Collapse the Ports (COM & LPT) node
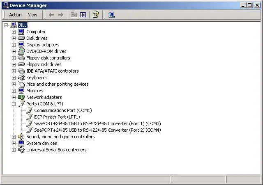Viewport: 263px width, 185px height. pyautogui.click(x=14, y=104)
